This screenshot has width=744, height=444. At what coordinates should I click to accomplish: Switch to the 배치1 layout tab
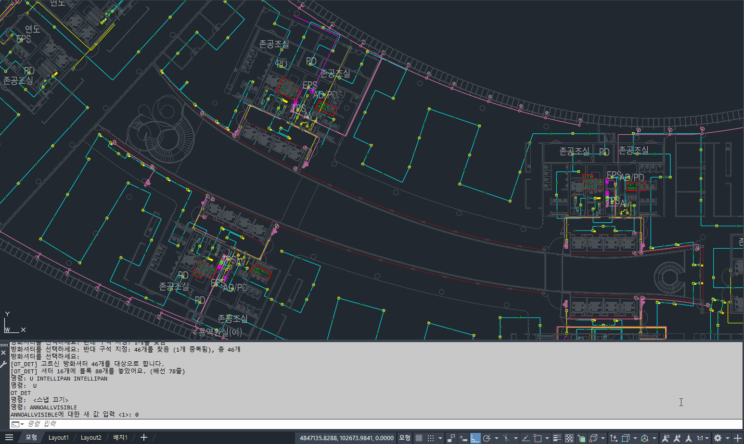[x=120, y=438]
